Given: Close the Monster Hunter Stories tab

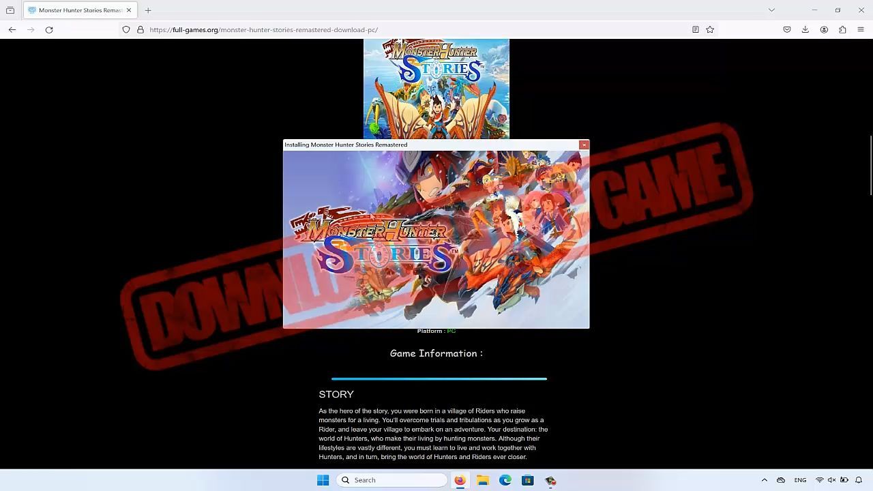Looking at the screenshot, I should coord(129,10).
